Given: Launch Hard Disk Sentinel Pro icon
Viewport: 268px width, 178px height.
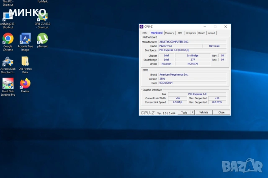Looking at the screenshot, I should [x=8, y=84].
